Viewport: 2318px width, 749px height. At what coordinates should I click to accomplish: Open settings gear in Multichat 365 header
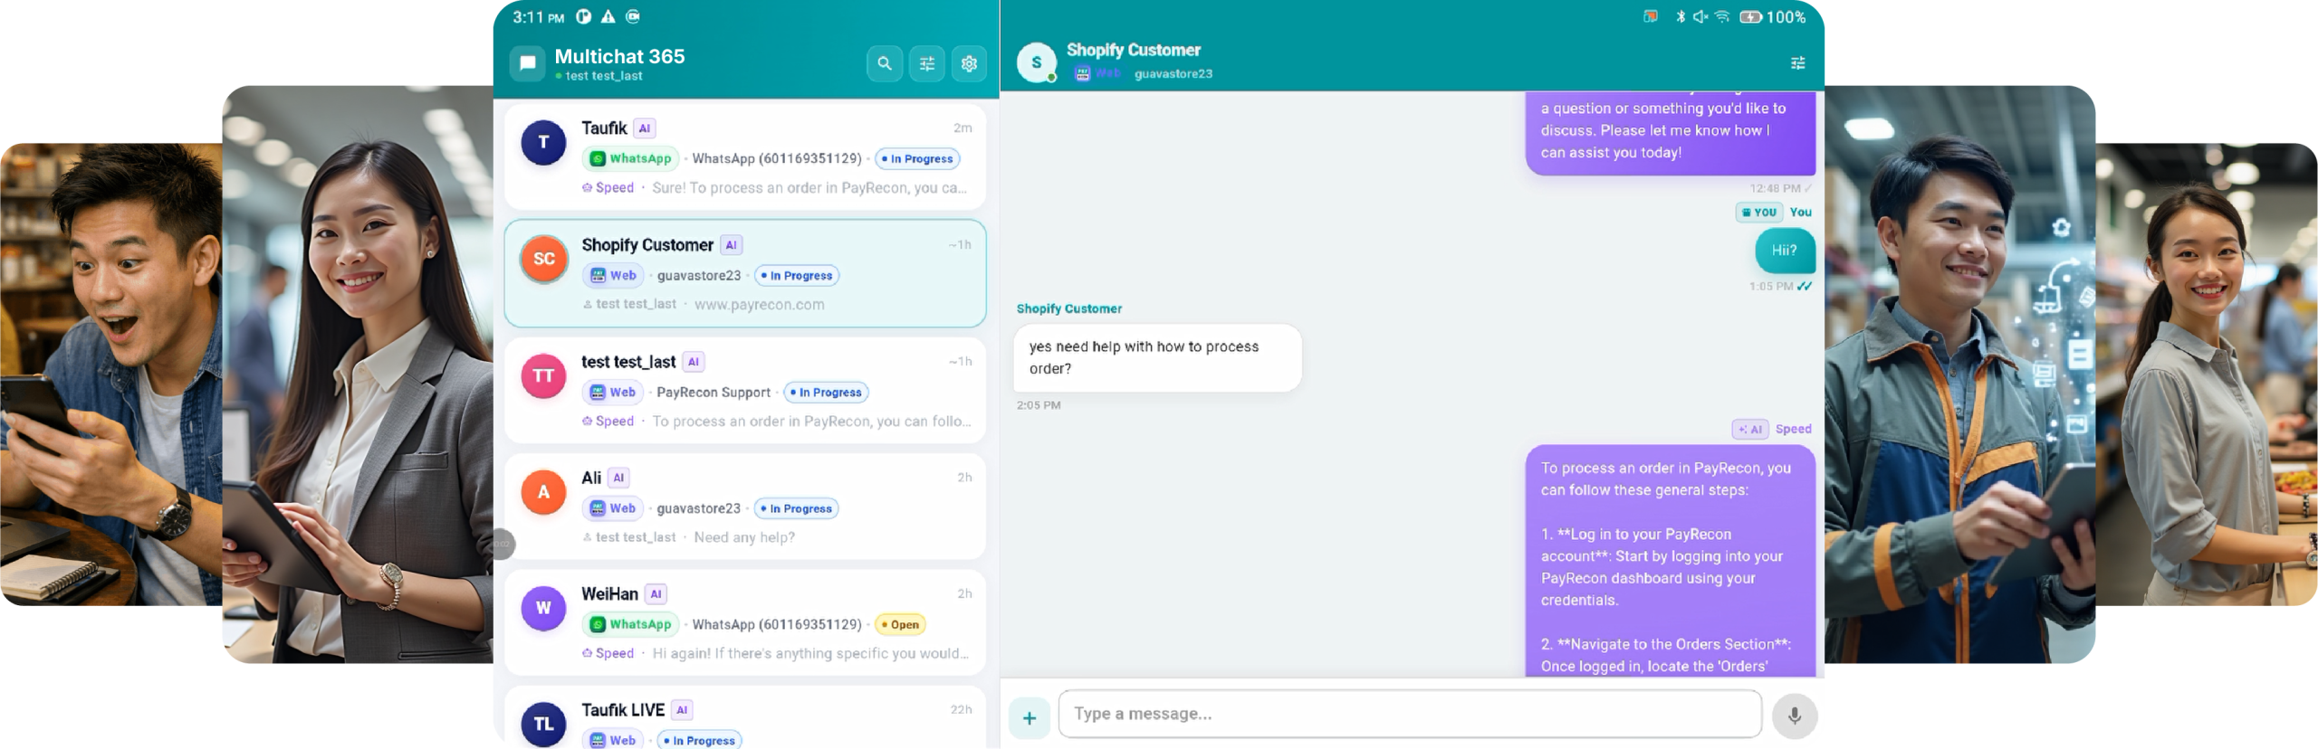tap(969, 63)
